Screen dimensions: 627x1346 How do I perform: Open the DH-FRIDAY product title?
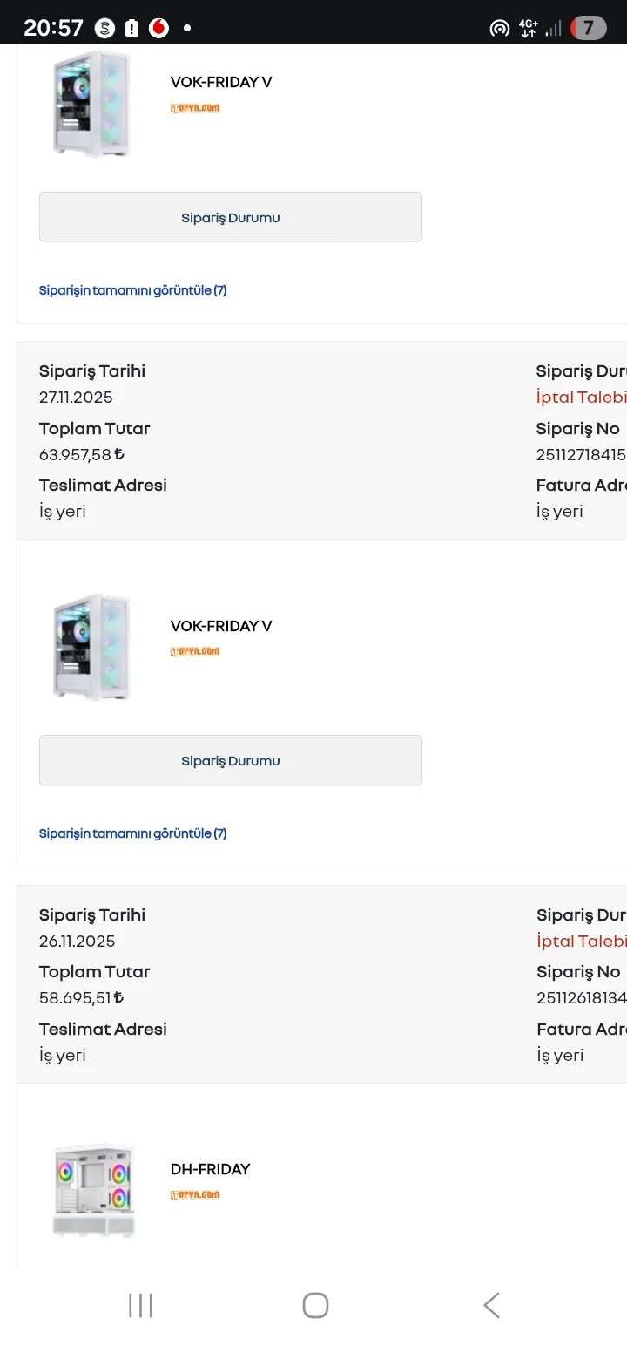coord(210,1169)
